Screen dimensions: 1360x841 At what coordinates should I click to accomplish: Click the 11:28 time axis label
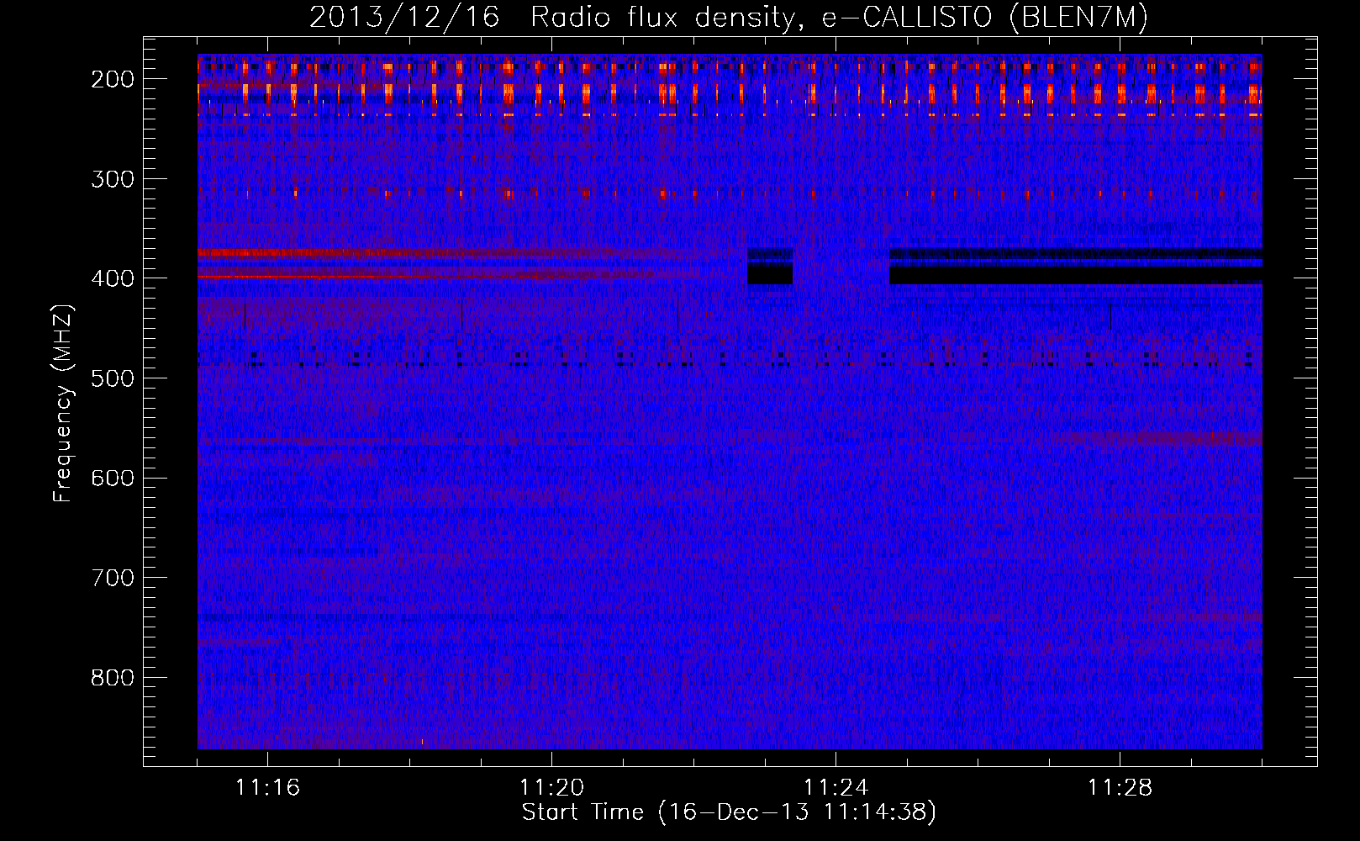tap(1120, 788)
